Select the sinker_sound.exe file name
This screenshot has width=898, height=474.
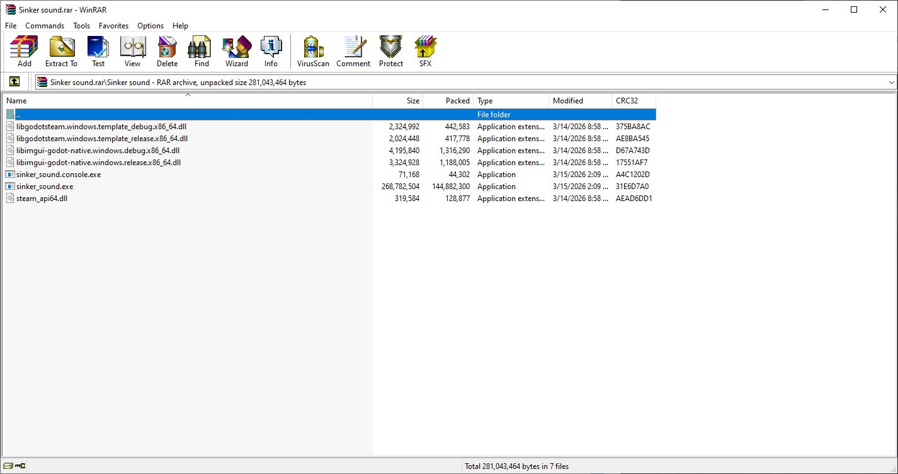coord(45,187)
